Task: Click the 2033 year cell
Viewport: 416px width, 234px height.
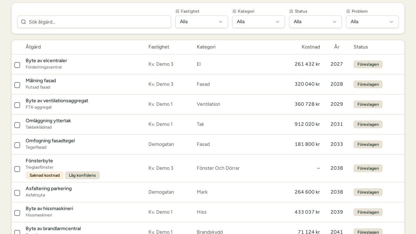Action: (337, 144)
